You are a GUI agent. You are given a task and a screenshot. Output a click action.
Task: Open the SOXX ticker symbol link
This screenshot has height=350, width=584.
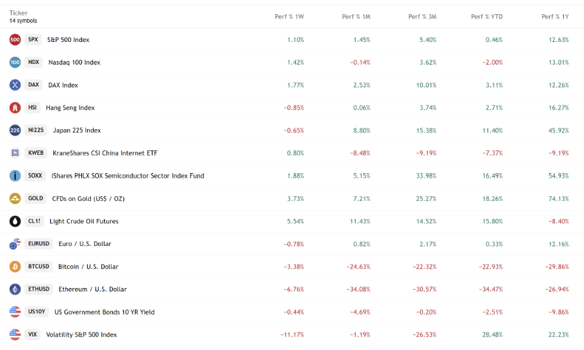click(x=35, y=176)
